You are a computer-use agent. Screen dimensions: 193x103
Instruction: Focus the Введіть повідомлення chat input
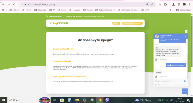point(169,81)
